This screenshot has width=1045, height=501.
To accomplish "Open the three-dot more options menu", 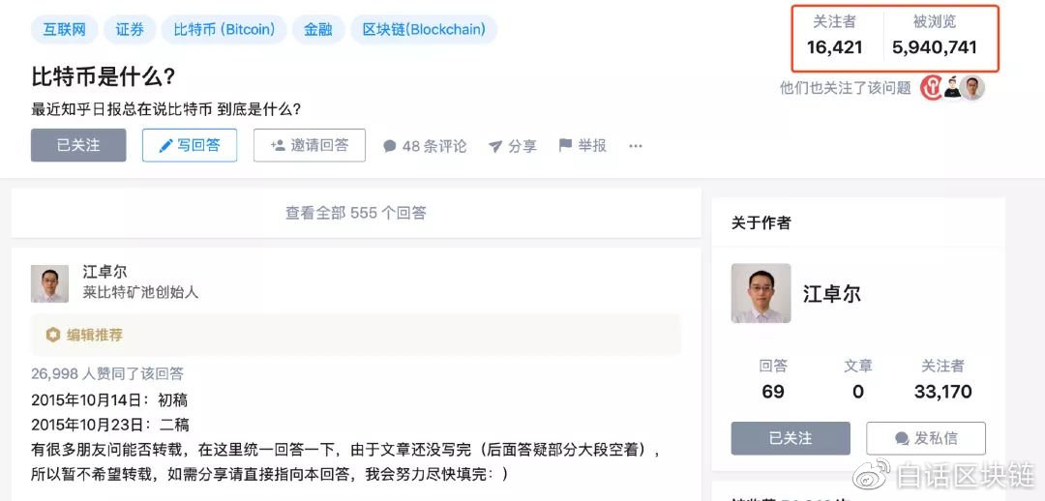I will pyautogui.click(x=636, y=146).
